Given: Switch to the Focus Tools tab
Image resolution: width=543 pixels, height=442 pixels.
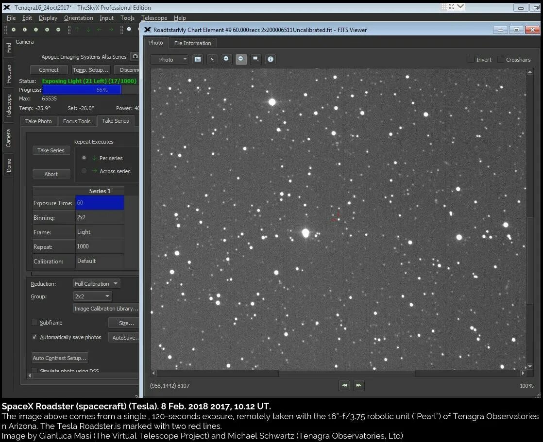Looking at the screenshot, I should coord(77,121).
